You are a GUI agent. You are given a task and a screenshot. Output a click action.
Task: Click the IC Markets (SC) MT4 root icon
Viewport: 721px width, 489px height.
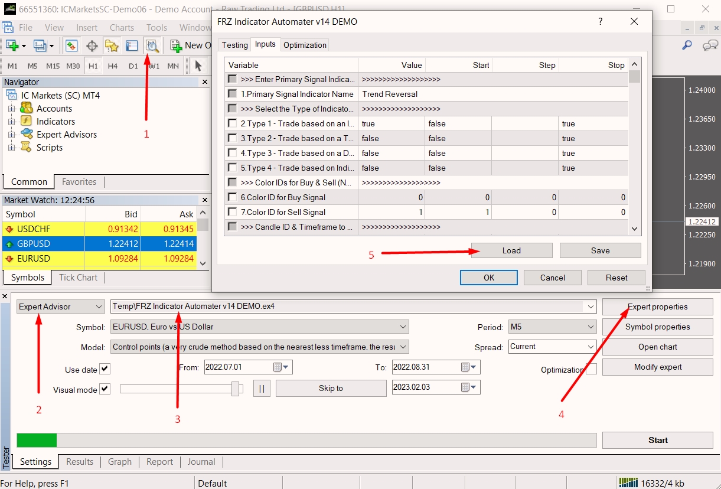click(x=11, y=95)
